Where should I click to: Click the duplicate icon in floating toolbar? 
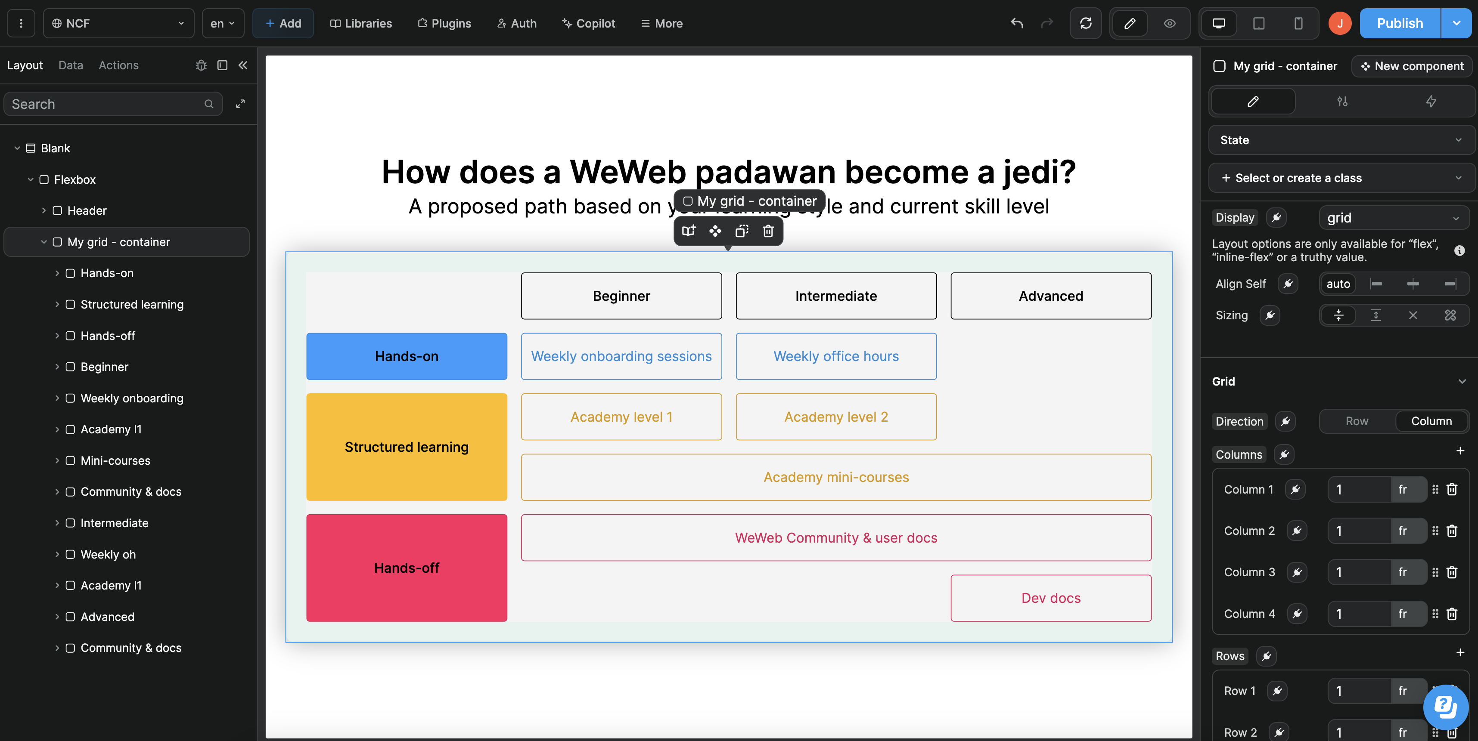tap(742, 231)
